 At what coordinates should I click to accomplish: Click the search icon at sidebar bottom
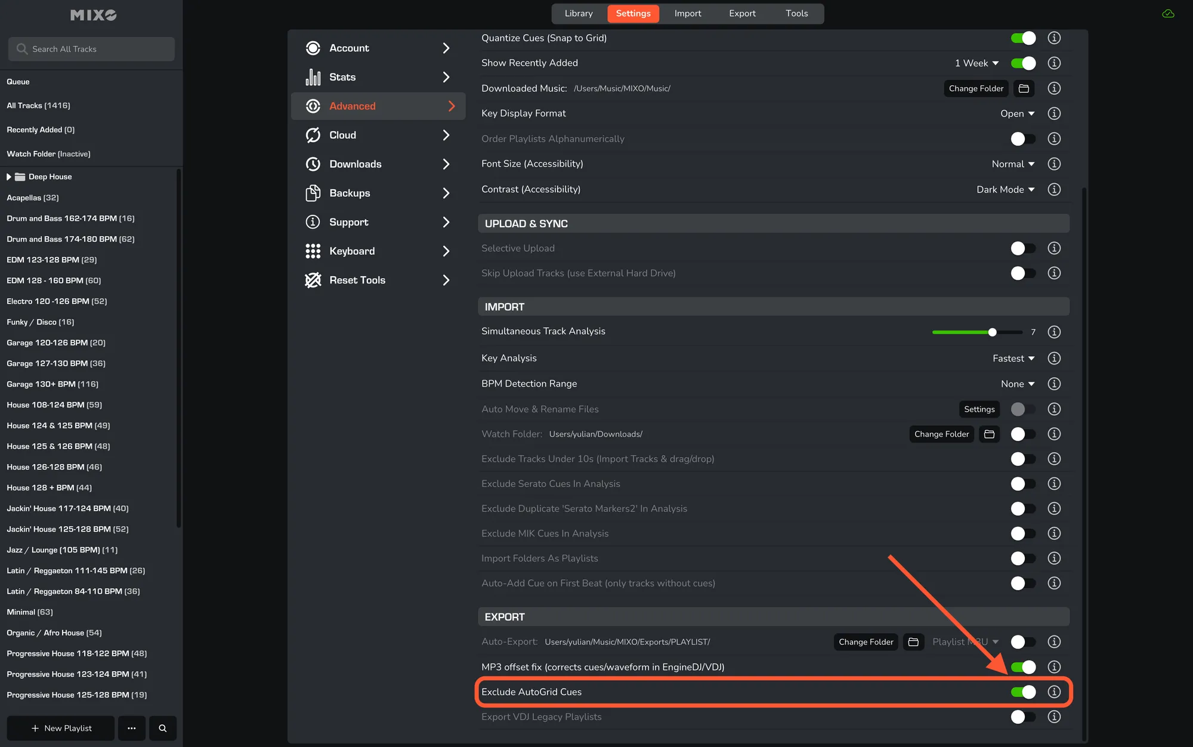coord(162,728)
